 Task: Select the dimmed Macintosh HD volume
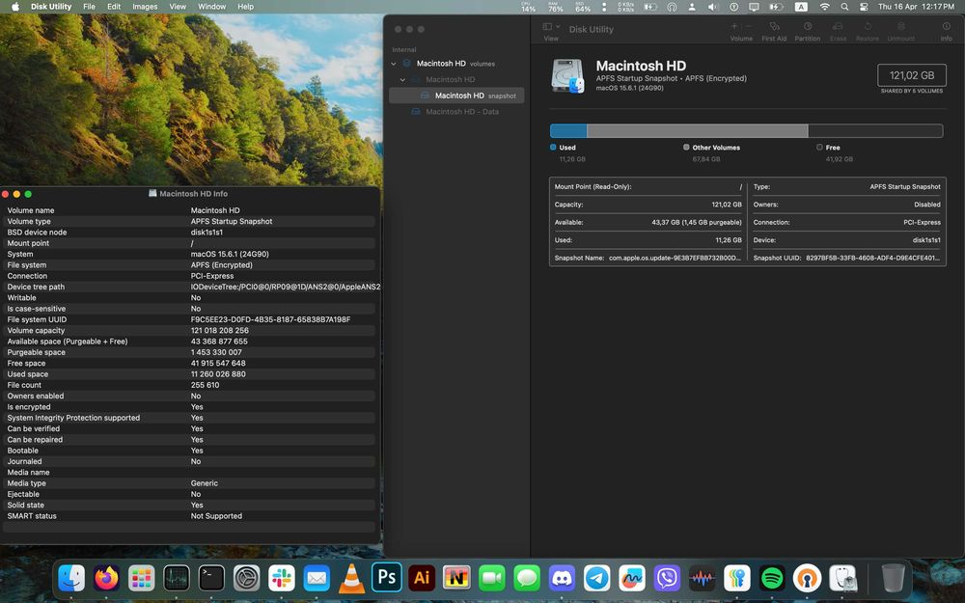click(456, 79)
